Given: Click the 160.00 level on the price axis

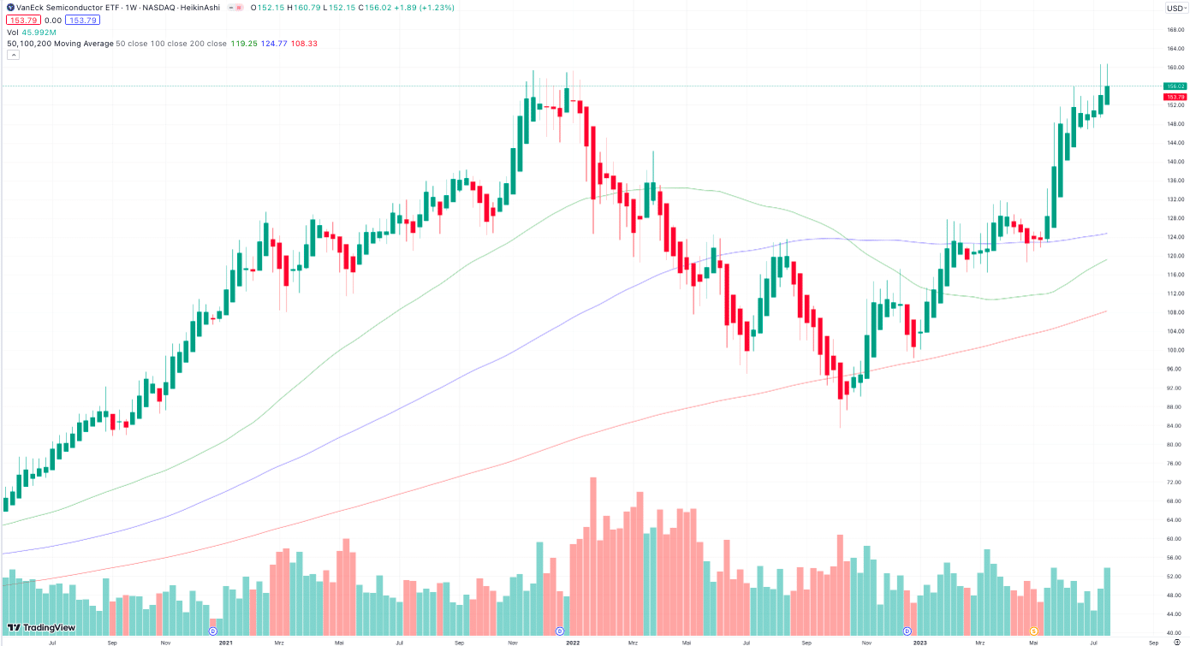Looking at the screenshot, I should (1175, 67).
